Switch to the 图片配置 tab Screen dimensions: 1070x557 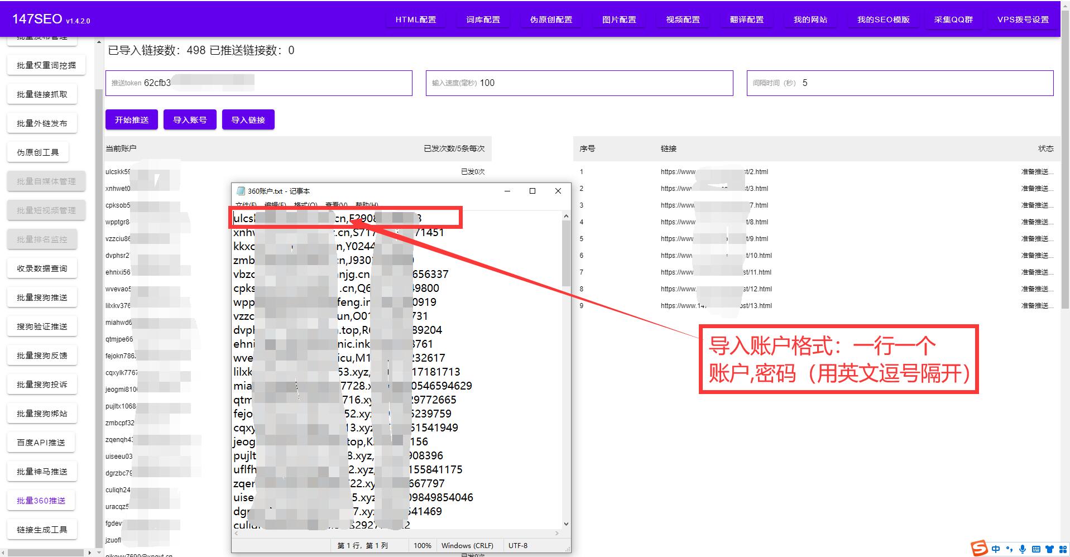[x=618, y=18]
